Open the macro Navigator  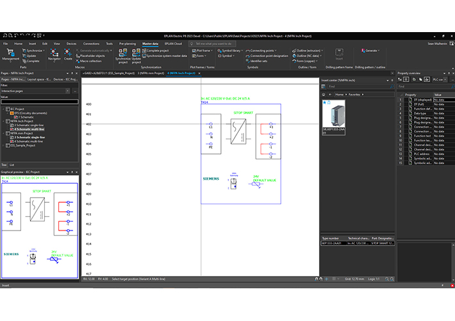pos(54,55)
